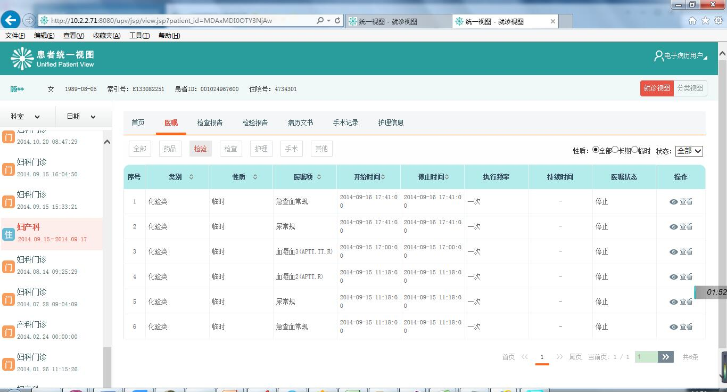Click the 电子病历用户 user profile icon
The height and width of the screenshot is (392, 727).
click(659, 56)
